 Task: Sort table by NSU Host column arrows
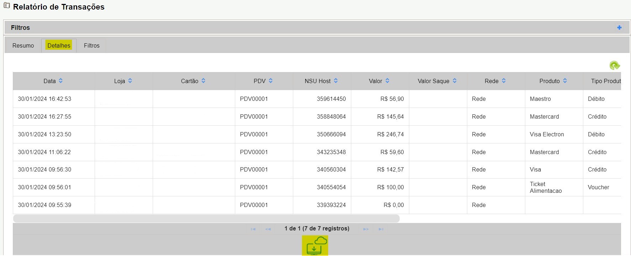click(x=336, y=81)
